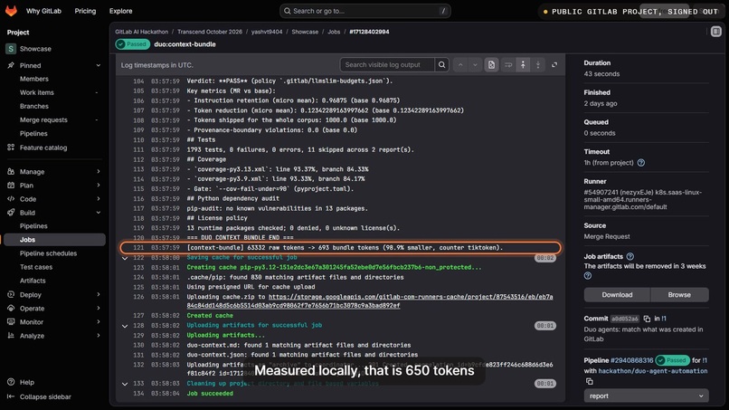Viewport: 729px width, 410px height.
Task: Open Artifacts sidebar item
Action: 33,281
